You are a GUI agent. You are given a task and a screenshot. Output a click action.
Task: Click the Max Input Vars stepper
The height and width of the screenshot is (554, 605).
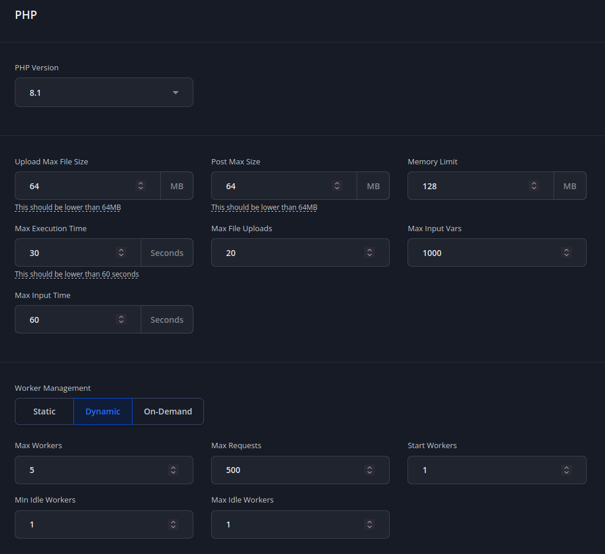[567, 252]
